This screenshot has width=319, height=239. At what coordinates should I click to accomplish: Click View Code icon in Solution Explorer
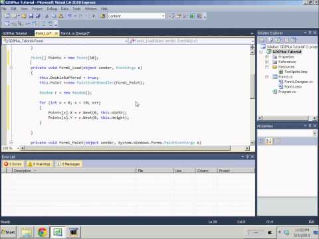point(287,40)
